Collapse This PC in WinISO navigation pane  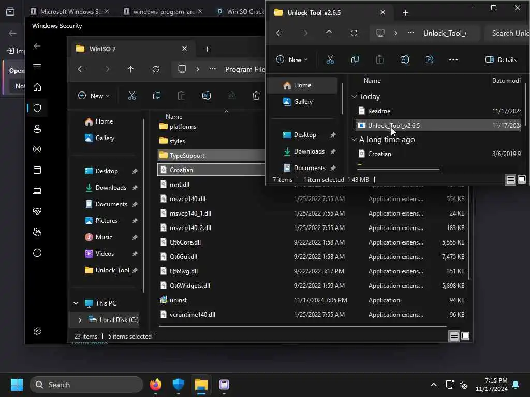point(76,303)
